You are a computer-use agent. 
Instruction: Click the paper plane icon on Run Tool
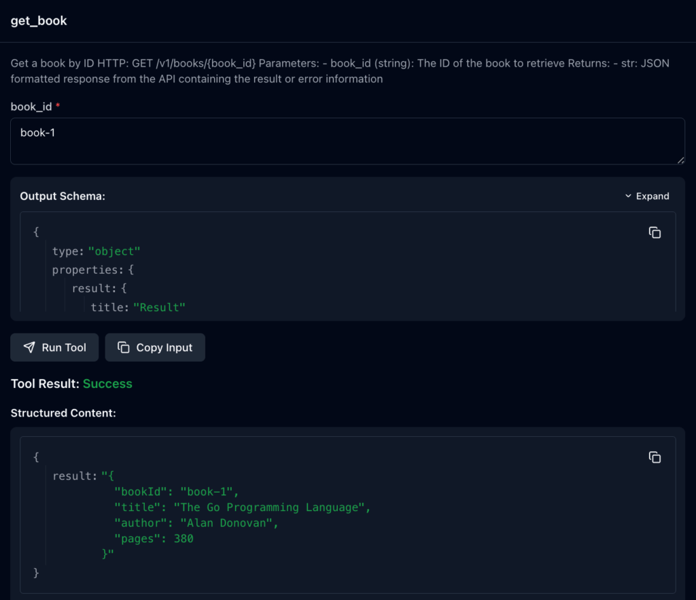[29, 347]
